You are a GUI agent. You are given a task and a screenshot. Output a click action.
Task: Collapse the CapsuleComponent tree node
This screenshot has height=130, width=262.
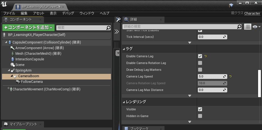[x=6, y=42]
